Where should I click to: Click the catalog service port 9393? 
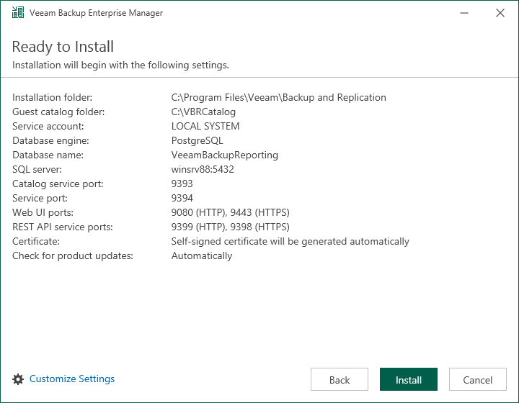point(182,184)
